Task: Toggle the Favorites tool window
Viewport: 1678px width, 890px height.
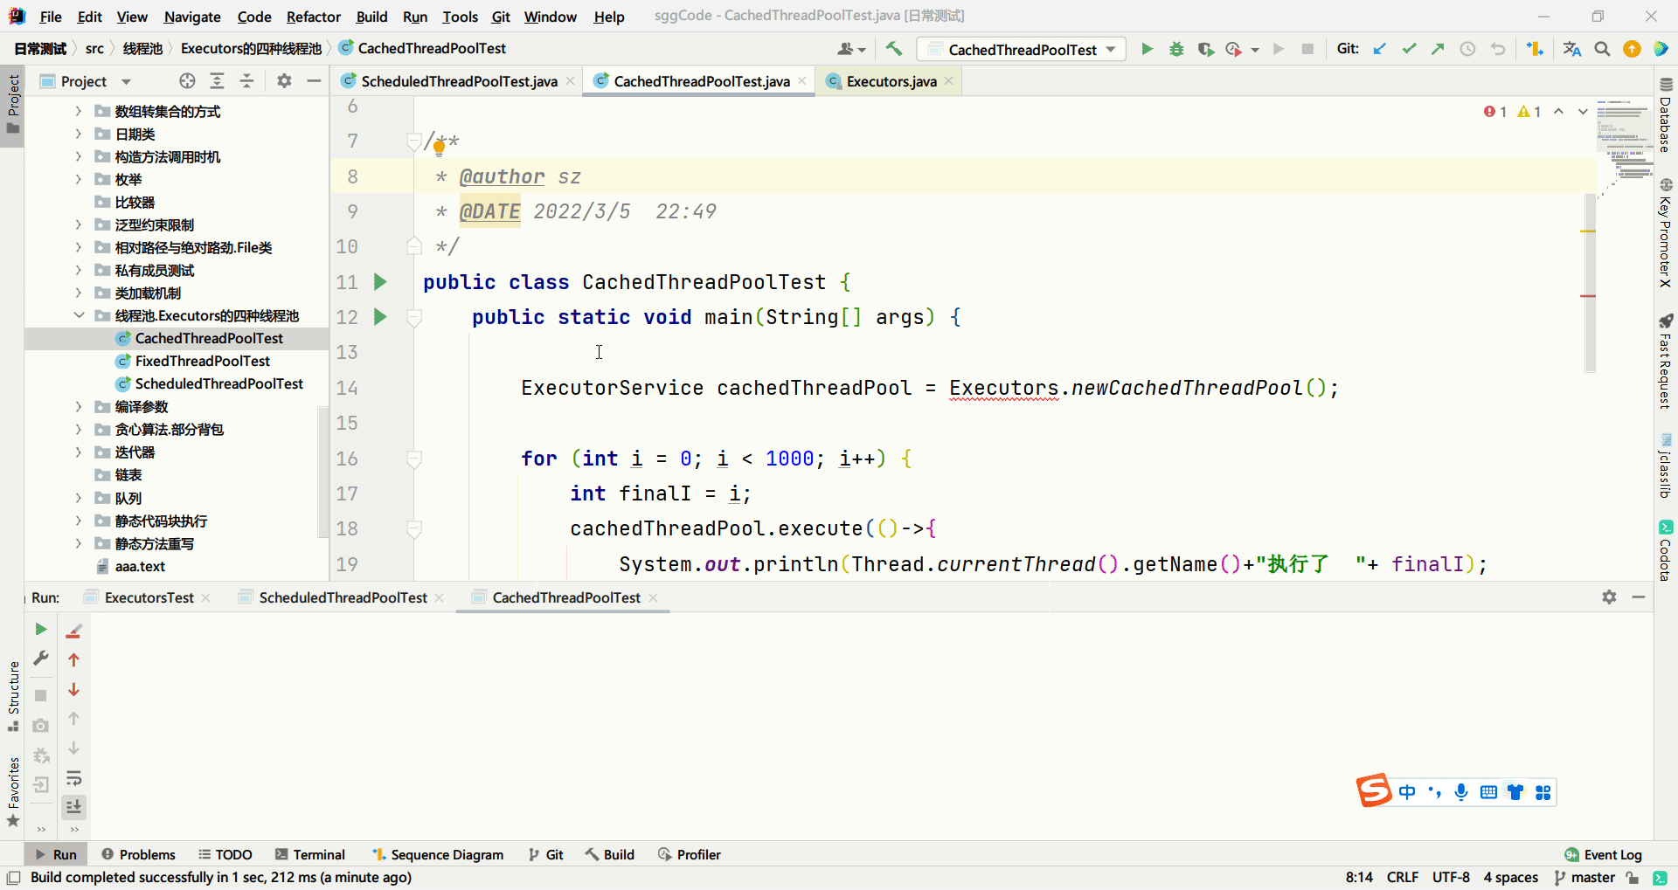Action: (12, 791)
